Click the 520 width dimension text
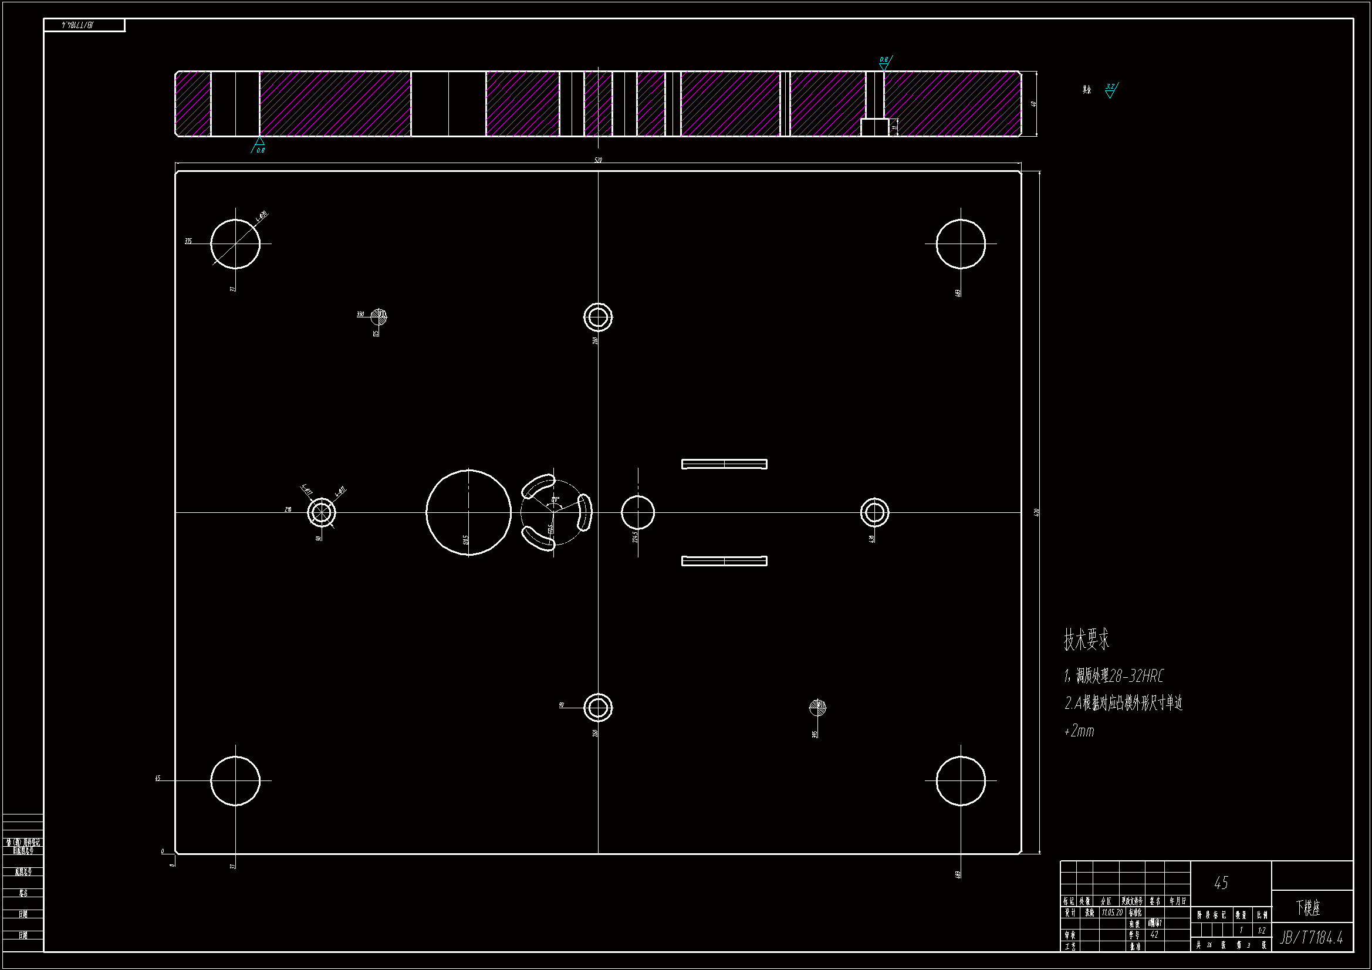1372x970 pixels. tap(598, 160)
